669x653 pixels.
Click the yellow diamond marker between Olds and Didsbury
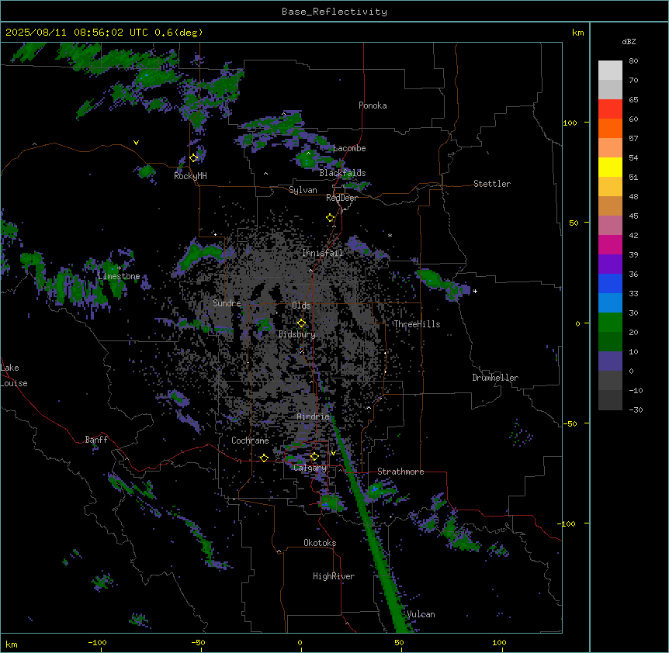tap(302, 323)
